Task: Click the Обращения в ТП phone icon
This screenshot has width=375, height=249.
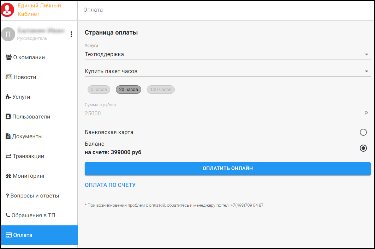Action: point(8,215)
